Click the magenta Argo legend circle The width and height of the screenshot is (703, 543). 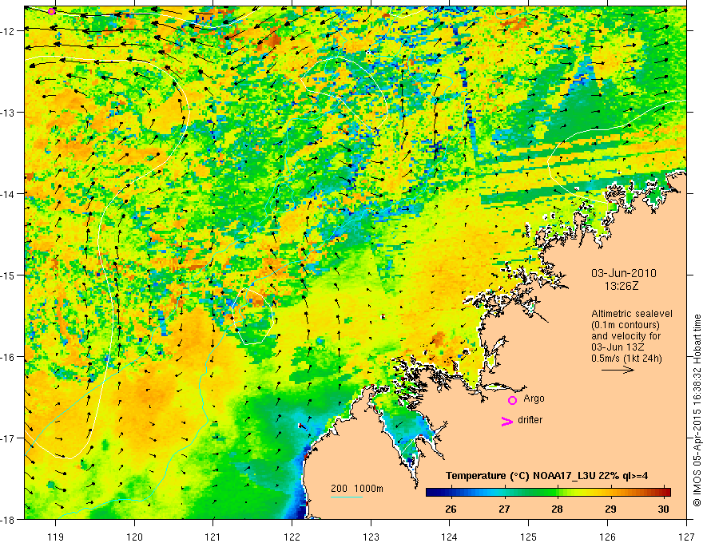[x=512, y=400]
